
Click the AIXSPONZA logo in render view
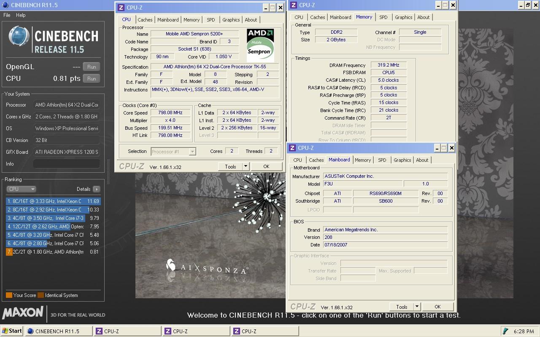pyautogui.click(x=207, y=267)
